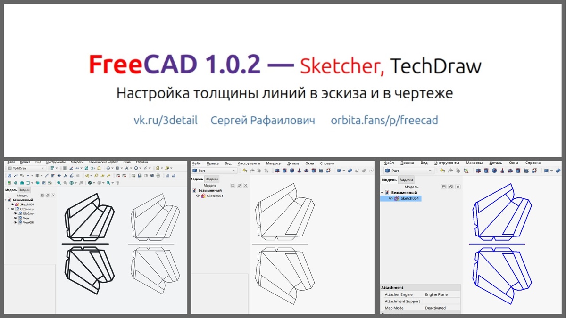This screenshot has width=566, height=318.
Task: Click Cone primitive icon in middle Part window
Action: pos(299,171)
